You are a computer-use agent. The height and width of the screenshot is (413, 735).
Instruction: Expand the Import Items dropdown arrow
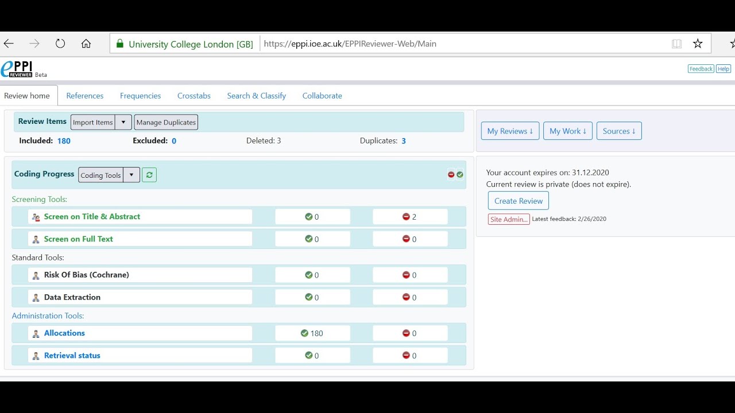click(123, 122)
